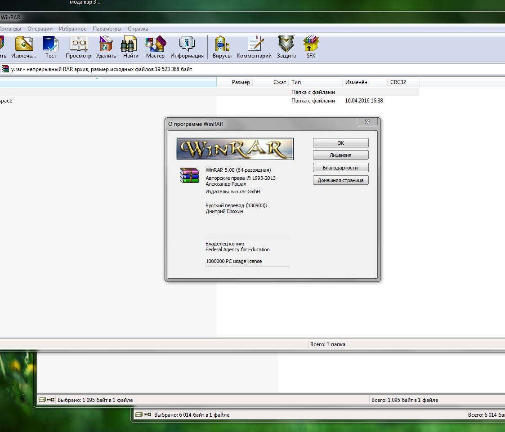Viewport: 505px width, 432px height.
Task: Open the Information (Информация) toolbar icon
Action: coord(187,45)
